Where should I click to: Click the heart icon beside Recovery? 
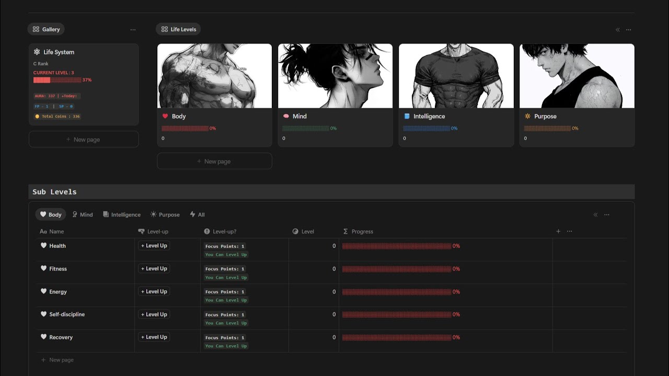(x=43, y=337)
